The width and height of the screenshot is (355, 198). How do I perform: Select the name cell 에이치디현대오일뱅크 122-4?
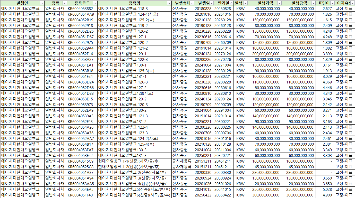[135, 127]
